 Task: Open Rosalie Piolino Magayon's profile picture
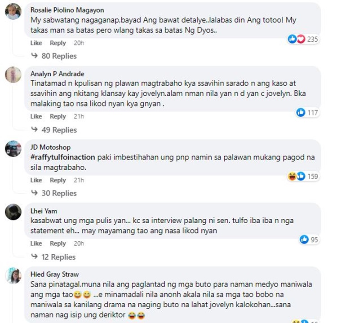click(x=13, y=12)
